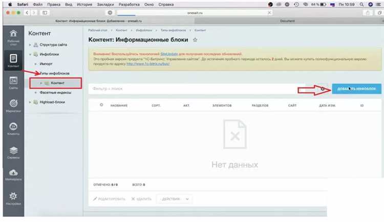This screenshot has height=222, width=384.
Task: Expand the Контент infoblock type arrow
Action: [x=40, y=83]
